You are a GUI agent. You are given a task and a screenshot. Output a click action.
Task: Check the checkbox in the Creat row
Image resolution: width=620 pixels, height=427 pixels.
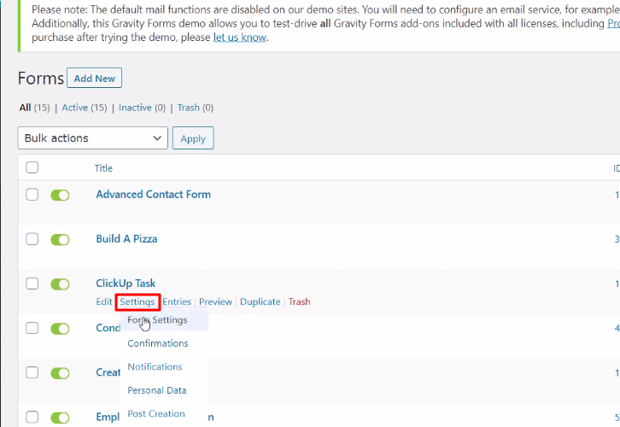click(x=32, y=372)
